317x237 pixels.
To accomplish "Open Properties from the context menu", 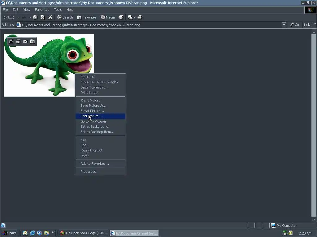I will point(101,172).
